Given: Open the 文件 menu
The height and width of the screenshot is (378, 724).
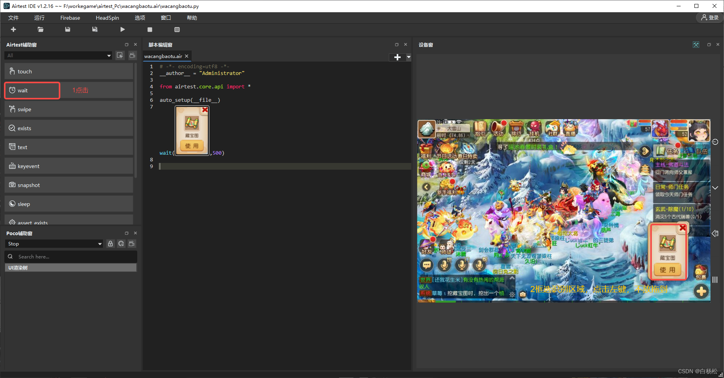Looking at the screenshot, I should click(13, 18).
